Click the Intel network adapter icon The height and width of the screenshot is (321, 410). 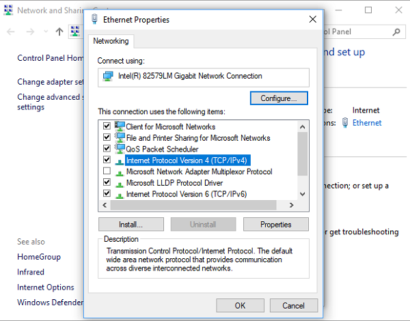107,76
